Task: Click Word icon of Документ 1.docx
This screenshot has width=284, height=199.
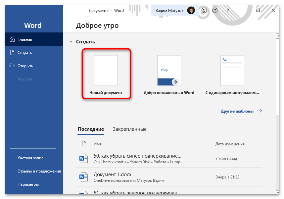Action: [x=83, y=177]
